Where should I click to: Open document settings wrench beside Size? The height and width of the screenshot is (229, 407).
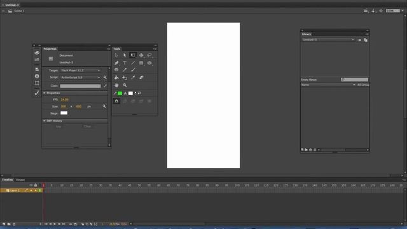coord(104,106)
